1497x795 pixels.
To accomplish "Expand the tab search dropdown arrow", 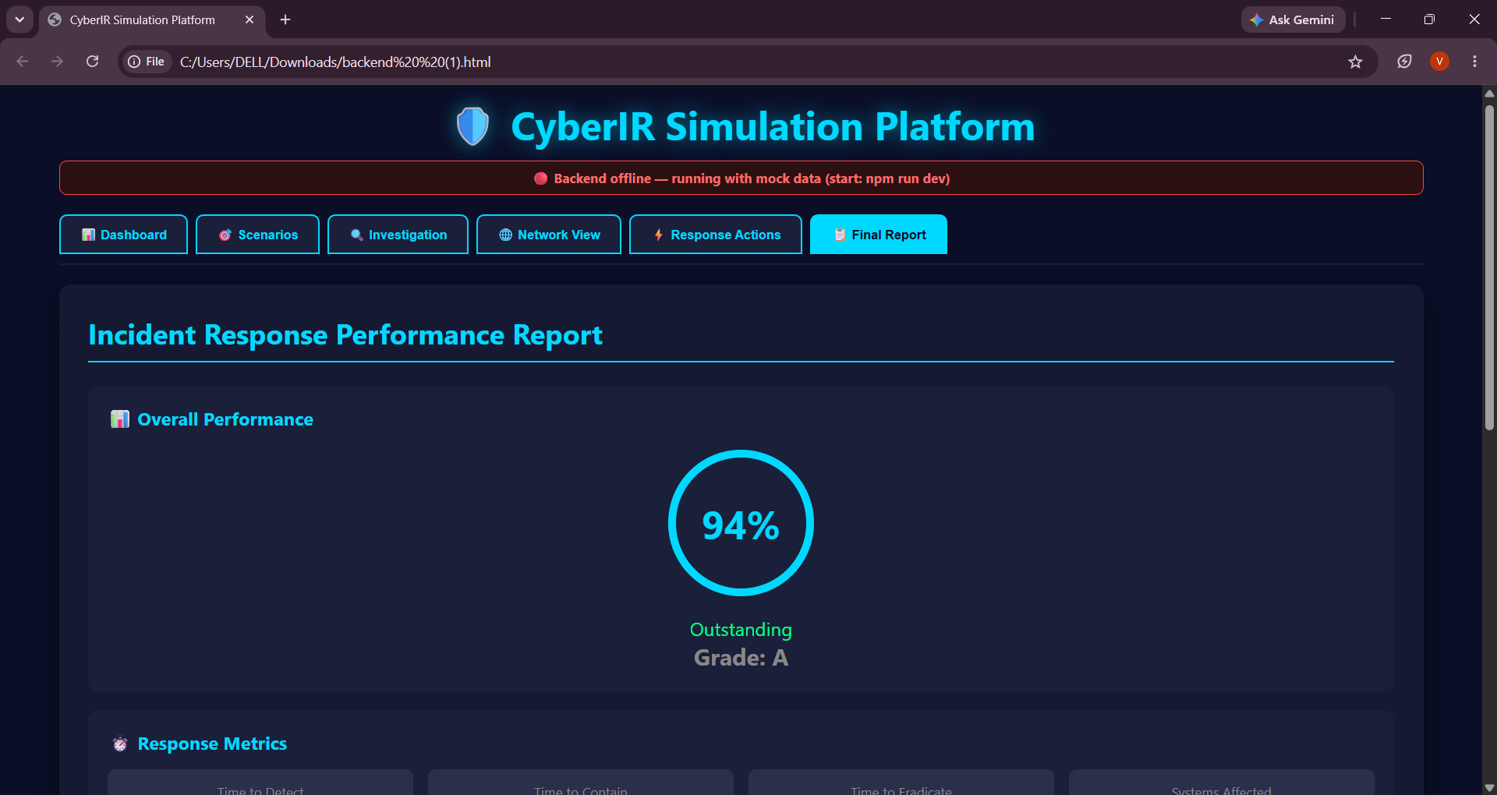I will point(19,19).
